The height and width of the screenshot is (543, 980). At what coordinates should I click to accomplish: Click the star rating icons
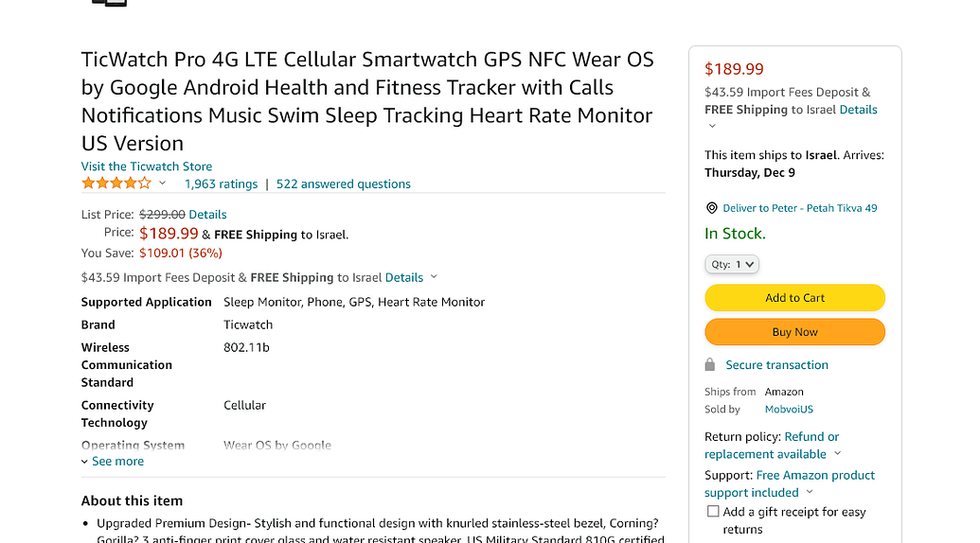tap(116, 184)
